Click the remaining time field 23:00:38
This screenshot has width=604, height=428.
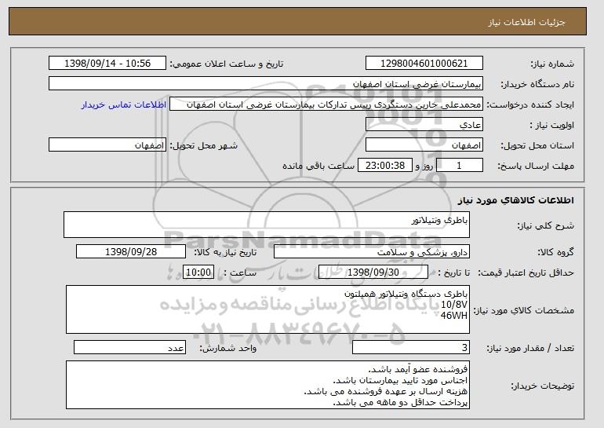coord(385,166)
